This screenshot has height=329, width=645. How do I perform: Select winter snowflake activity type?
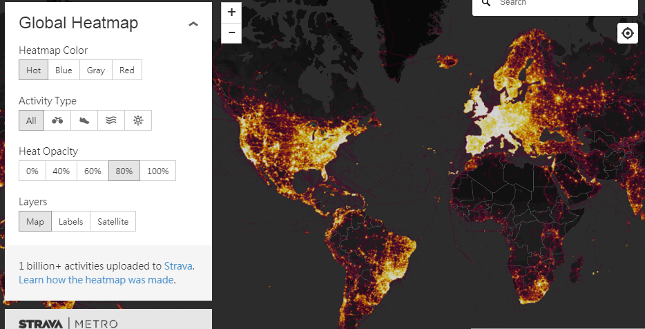pyautogui.click(x=138, y=120)
